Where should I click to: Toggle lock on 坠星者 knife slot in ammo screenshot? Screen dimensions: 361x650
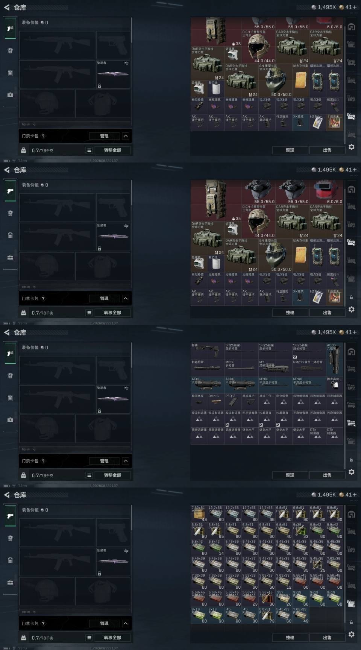click(99, 573)
